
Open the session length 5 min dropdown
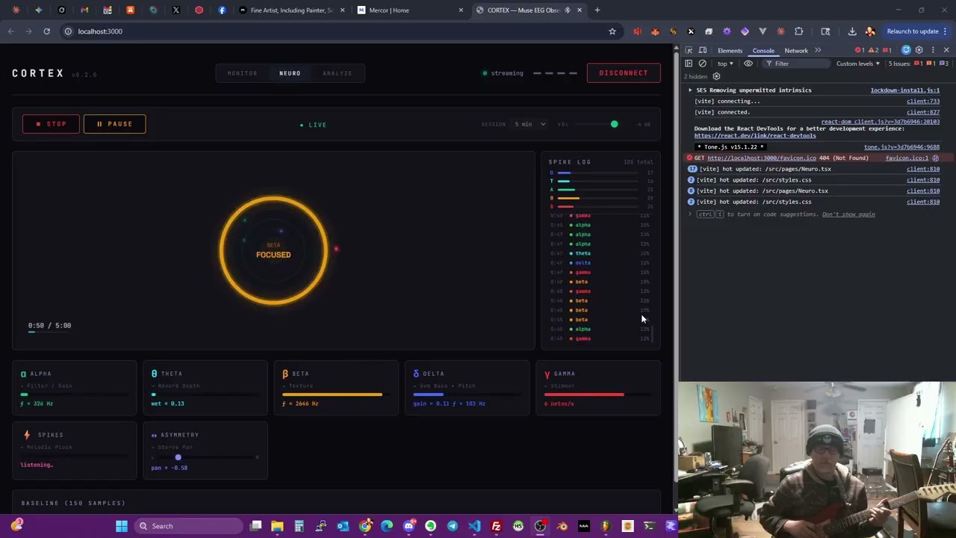point(530,124)
